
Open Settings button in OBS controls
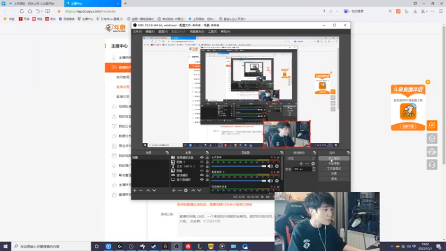coord(334,173)
